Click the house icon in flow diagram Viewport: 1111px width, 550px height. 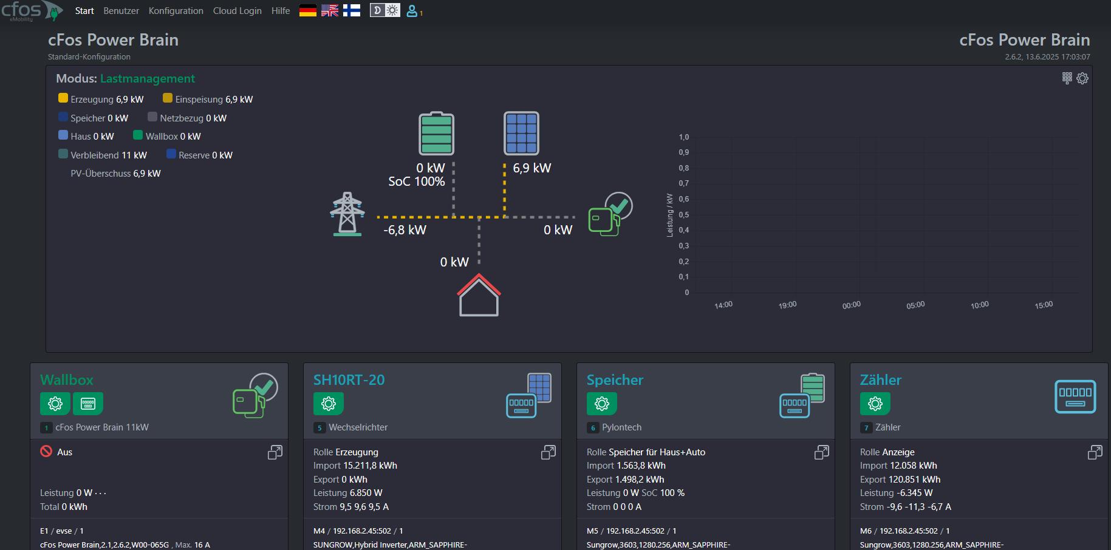tap(479, 295)
